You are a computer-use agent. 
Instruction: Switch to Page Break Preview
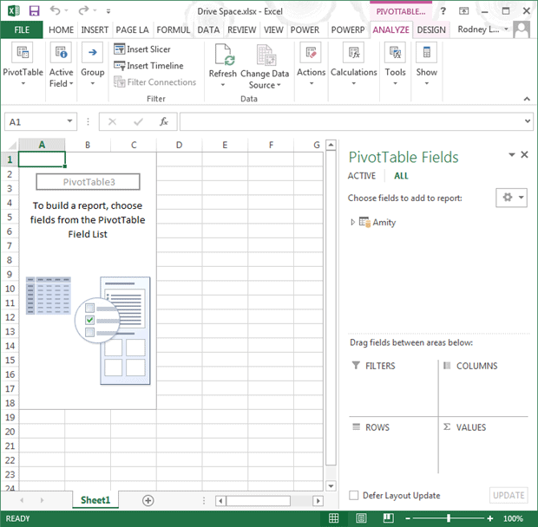[x=388, y=518]
